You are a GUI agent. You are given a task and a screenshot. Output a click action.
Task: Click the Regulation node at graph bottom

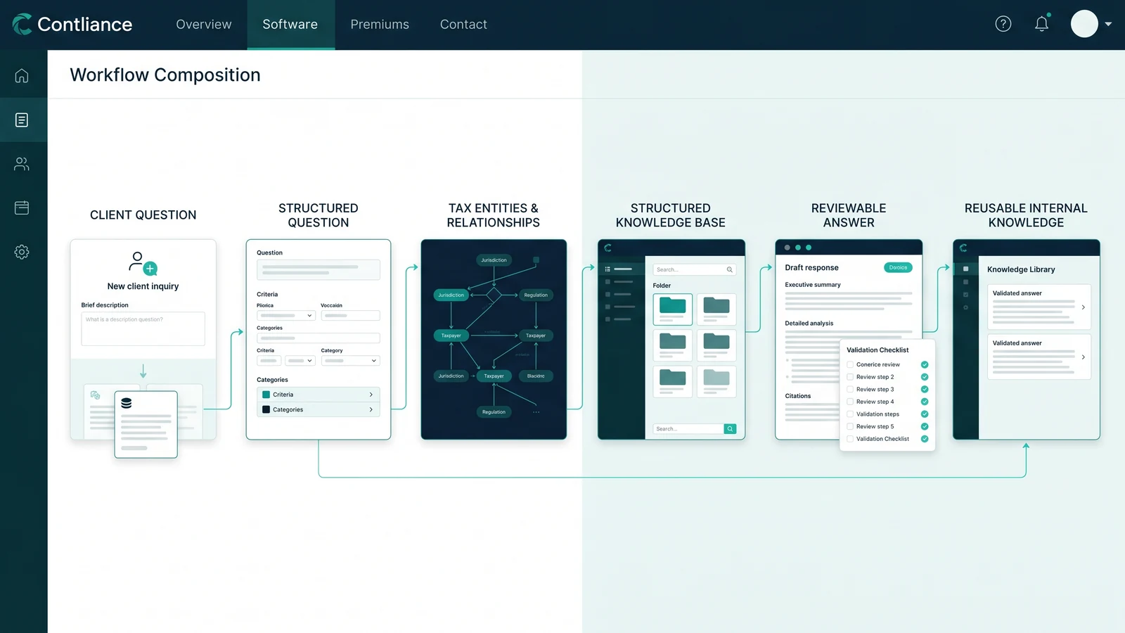click(x=494, y=412)
